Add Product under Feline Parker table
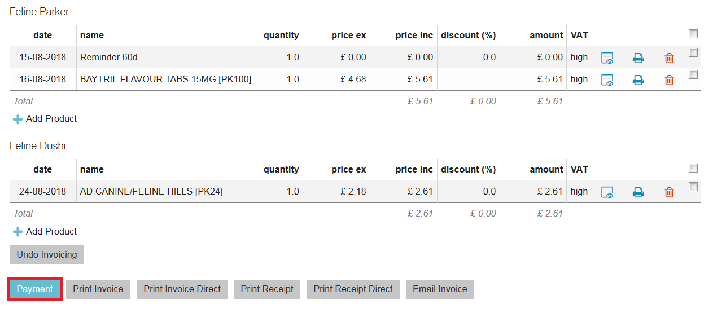 coord(45,119)
